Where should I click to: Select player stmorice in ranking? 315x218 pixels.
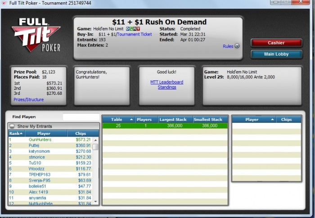pos(50,157)
